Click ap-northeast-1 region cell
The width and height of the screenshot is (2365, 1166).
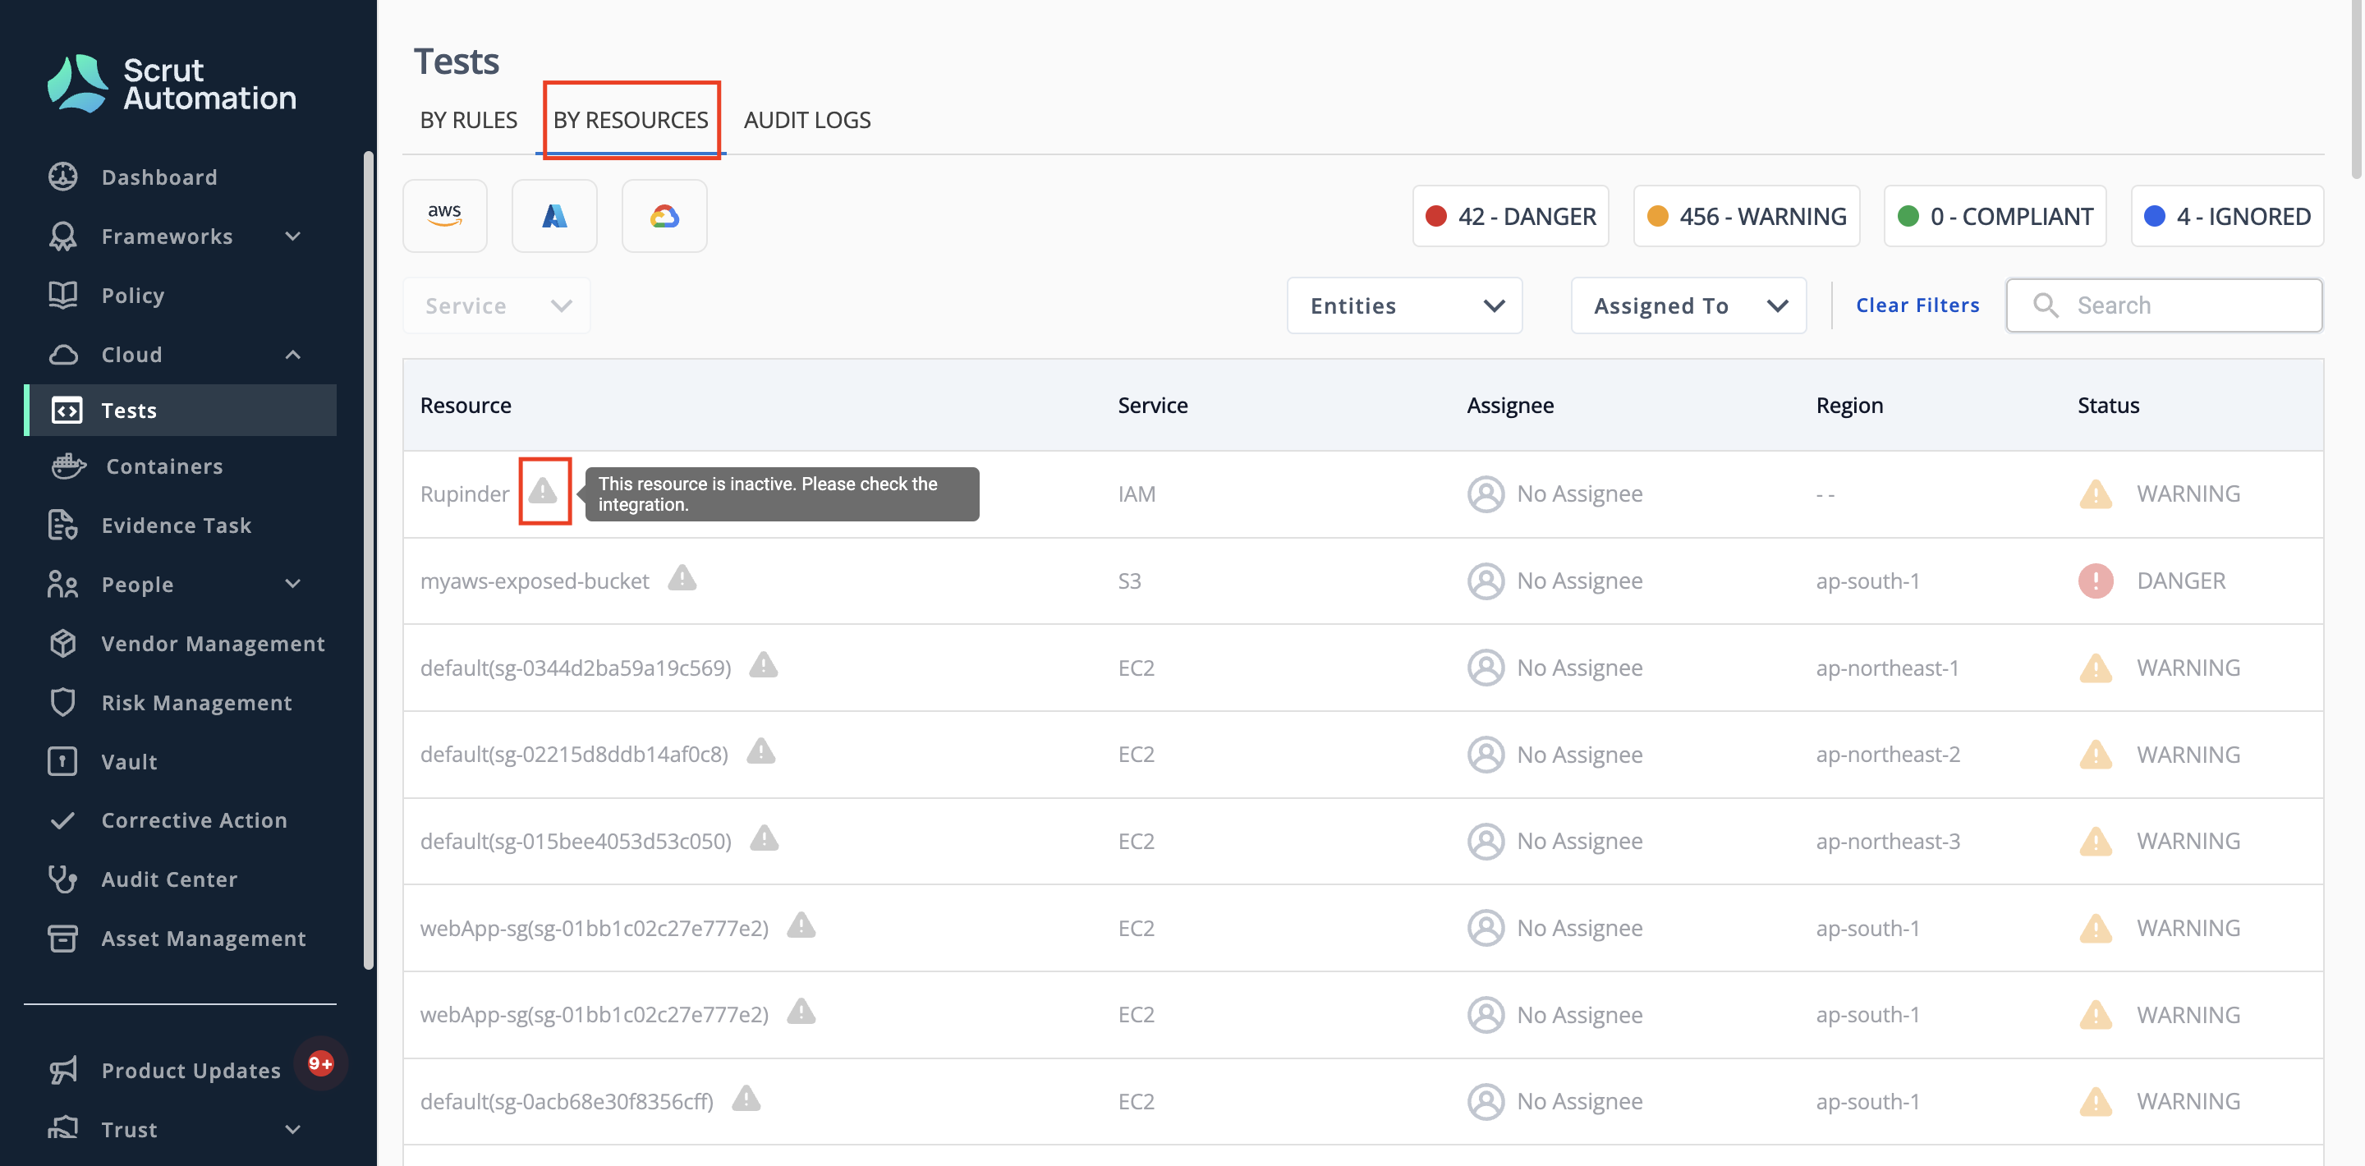1887,668
